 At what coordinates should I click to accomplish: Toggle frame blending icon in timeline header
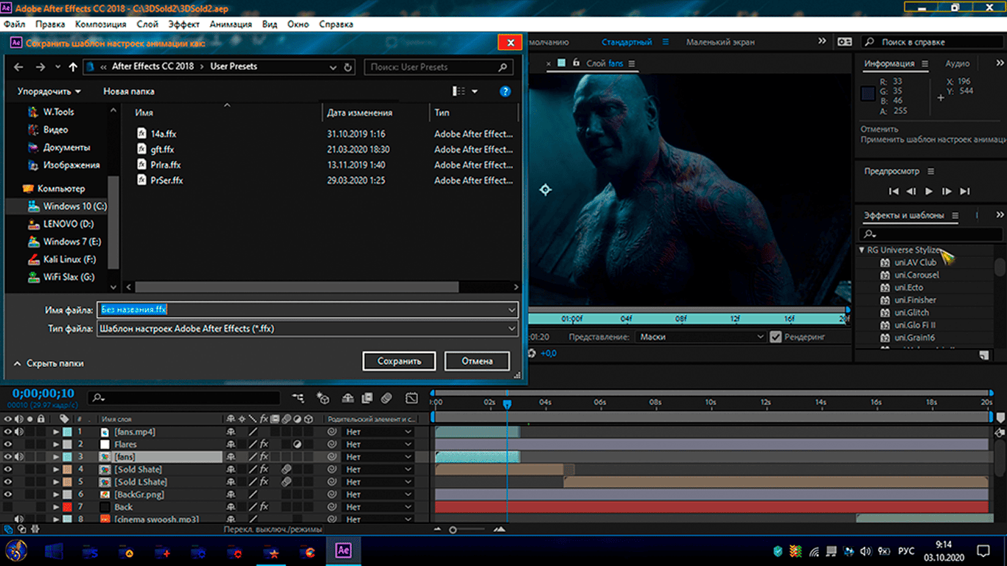pyautogui.click(x=366, y=398)
